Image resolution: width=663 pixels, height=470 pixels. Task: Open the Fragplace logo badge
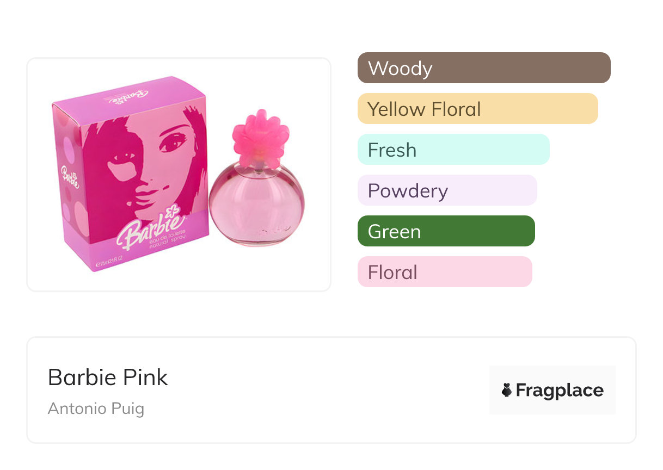click(x=552, y=390)
